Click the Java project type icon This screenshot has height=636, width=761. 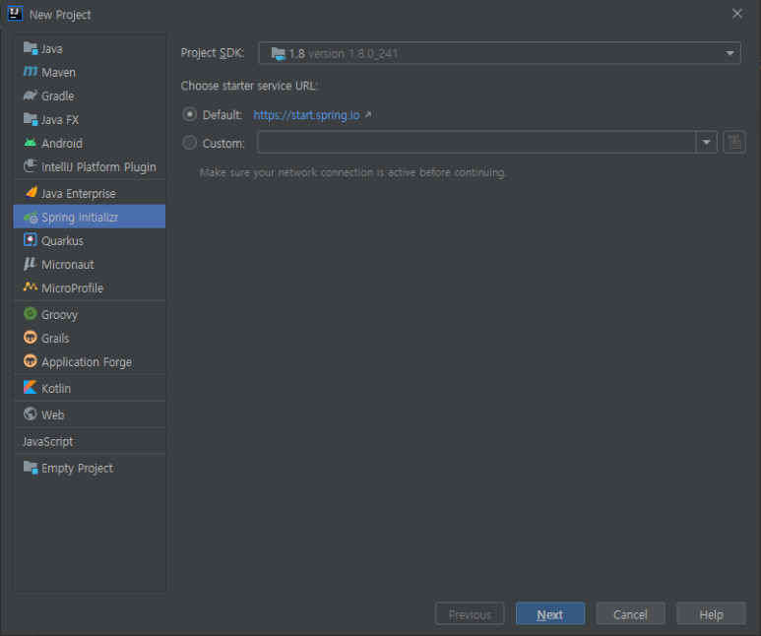31,48
